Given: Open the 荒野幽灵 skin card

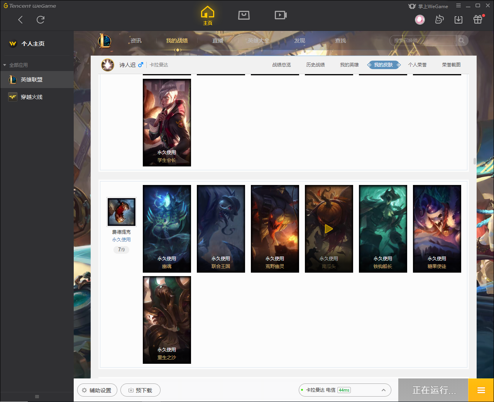Looking at the screenshot, I should [275, 229].
